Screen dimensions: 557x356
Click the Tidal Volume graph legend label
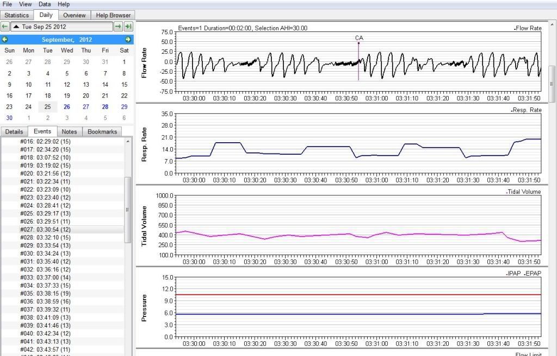[524, 192]
